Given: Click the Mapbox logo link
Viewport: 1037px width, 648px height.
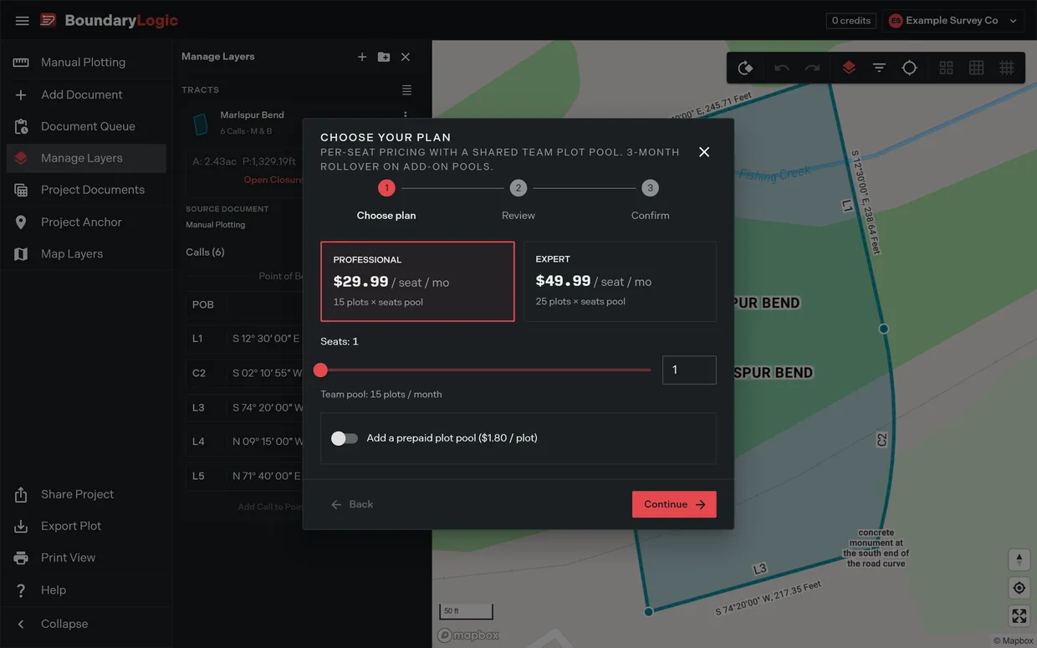Looking at the screenshot, I should pyautogui.click(x=468, y=635).
